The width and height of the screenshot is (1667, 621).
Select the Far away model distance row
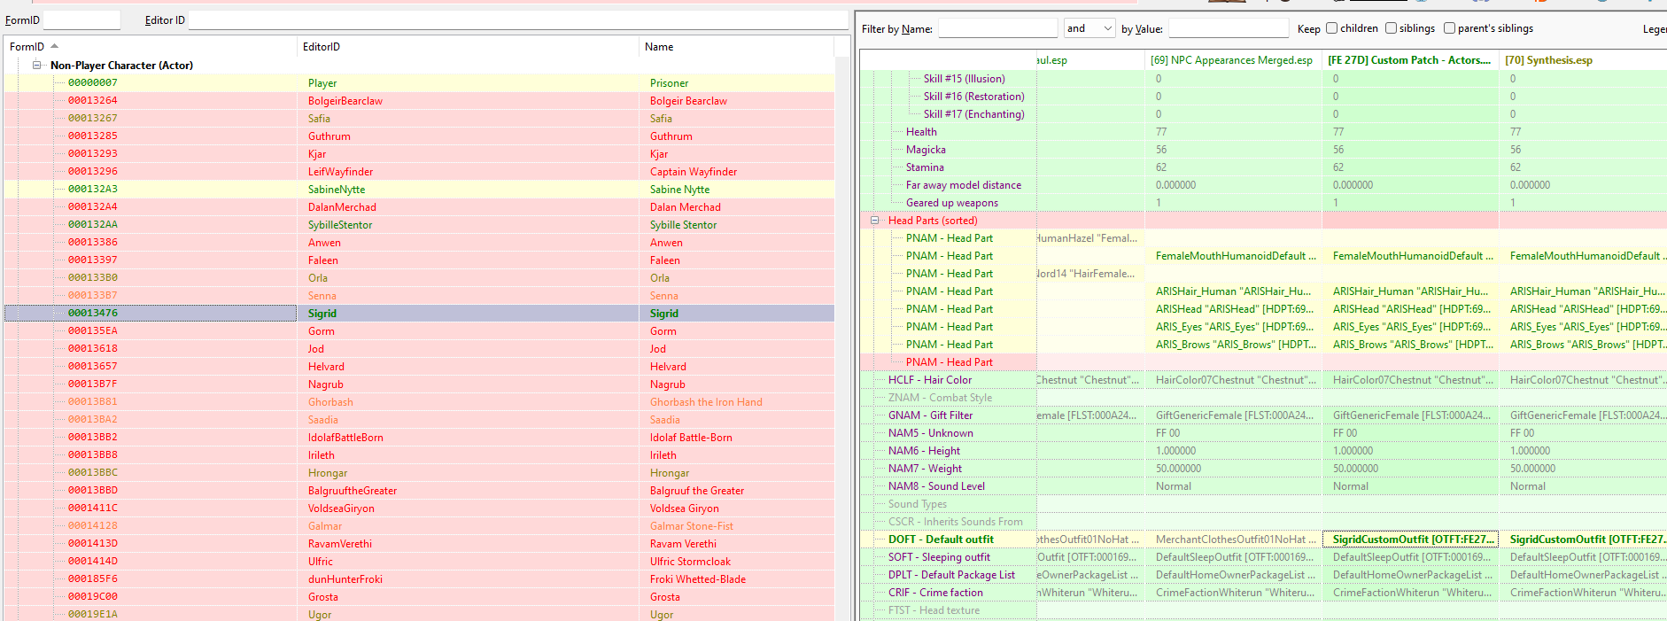[x=1263, y=184]
